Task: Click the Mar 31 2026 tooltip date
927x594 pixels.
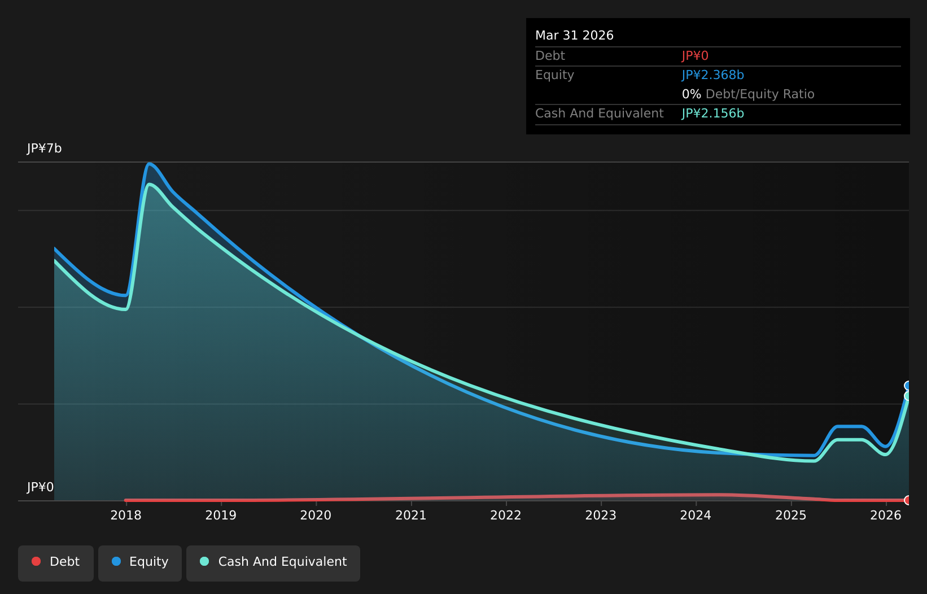Action: [x=574, y=36]
